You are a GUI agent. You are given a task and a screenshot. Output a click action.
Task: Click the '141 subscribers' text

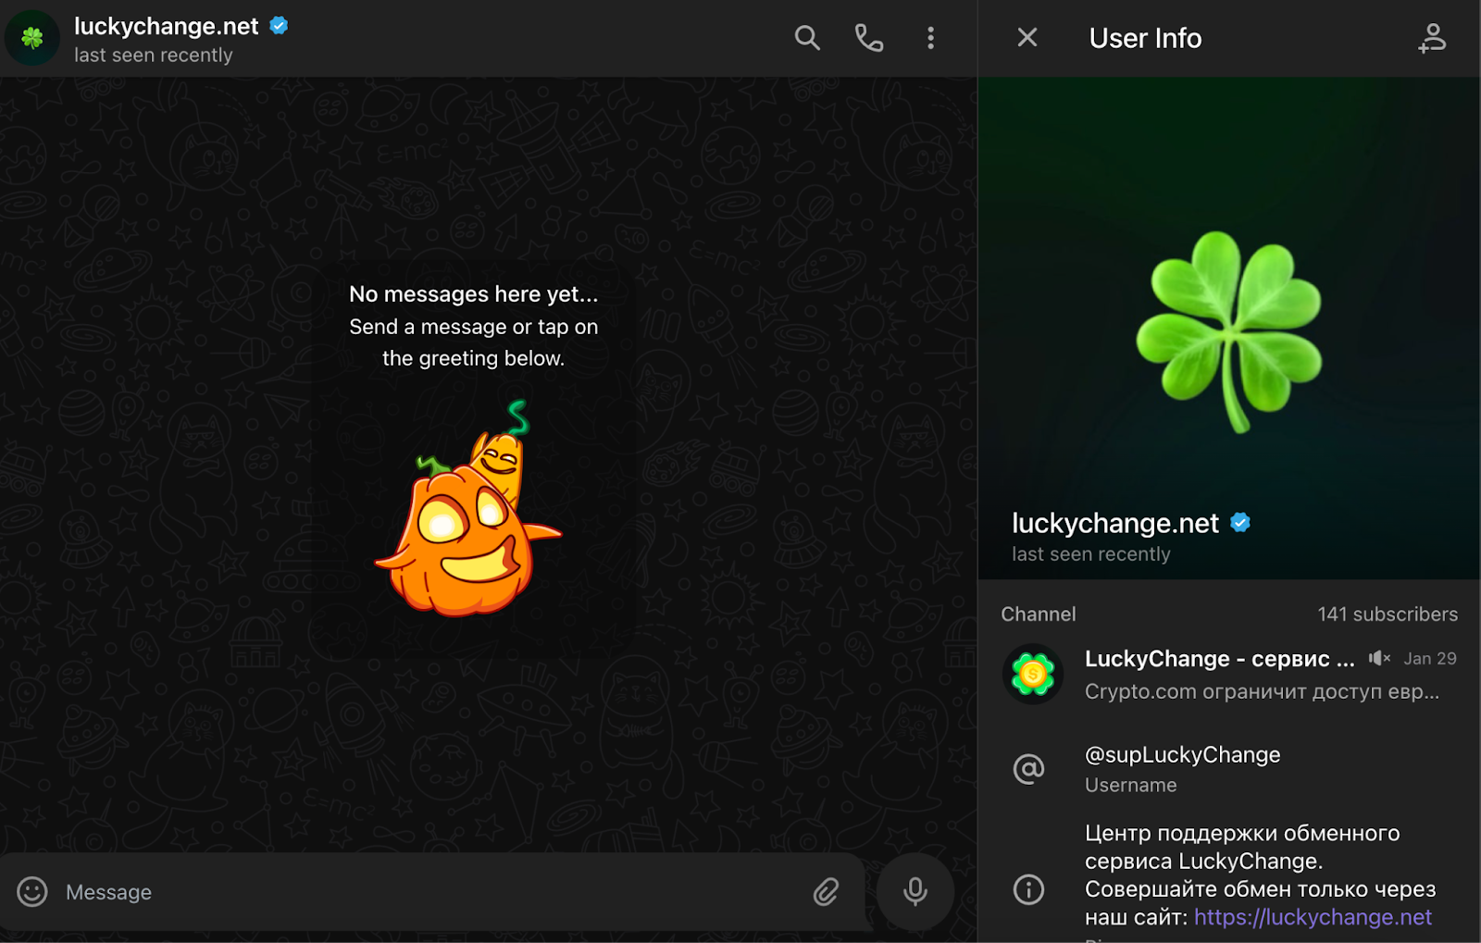coord(1388,614)
